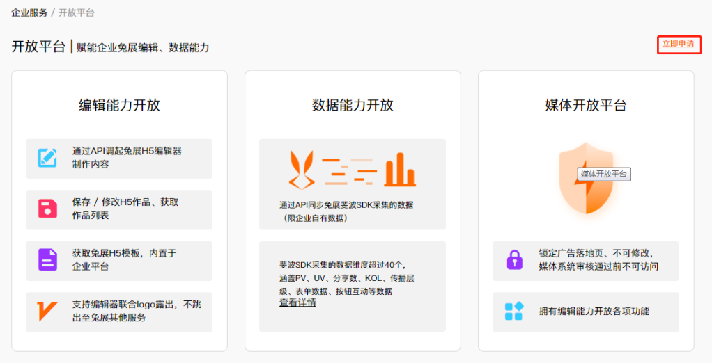The width and height of the screenshot is (712, 363).
Task: Click the 编辑能力开放 card heading
Action: click(x=119, y=105)
